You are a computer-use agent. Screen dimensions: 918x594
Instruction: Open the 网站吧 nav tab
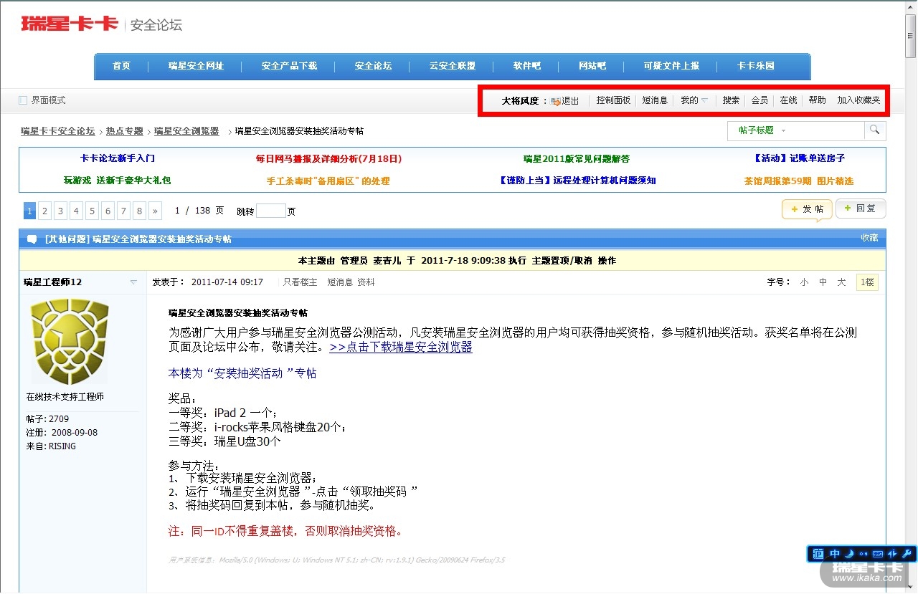coord(592,66)
